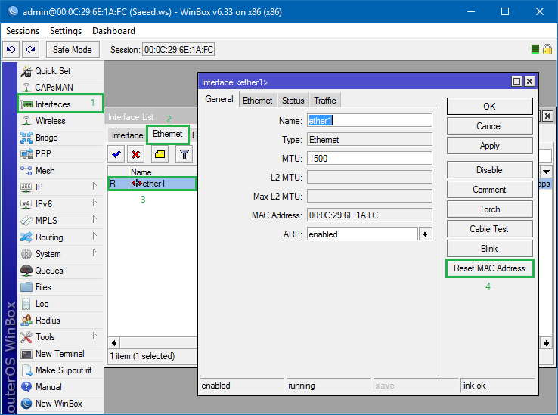Open Interface List column dropdown arrow
This screenshot has height=415, width=558.
(x=546, y=172)
